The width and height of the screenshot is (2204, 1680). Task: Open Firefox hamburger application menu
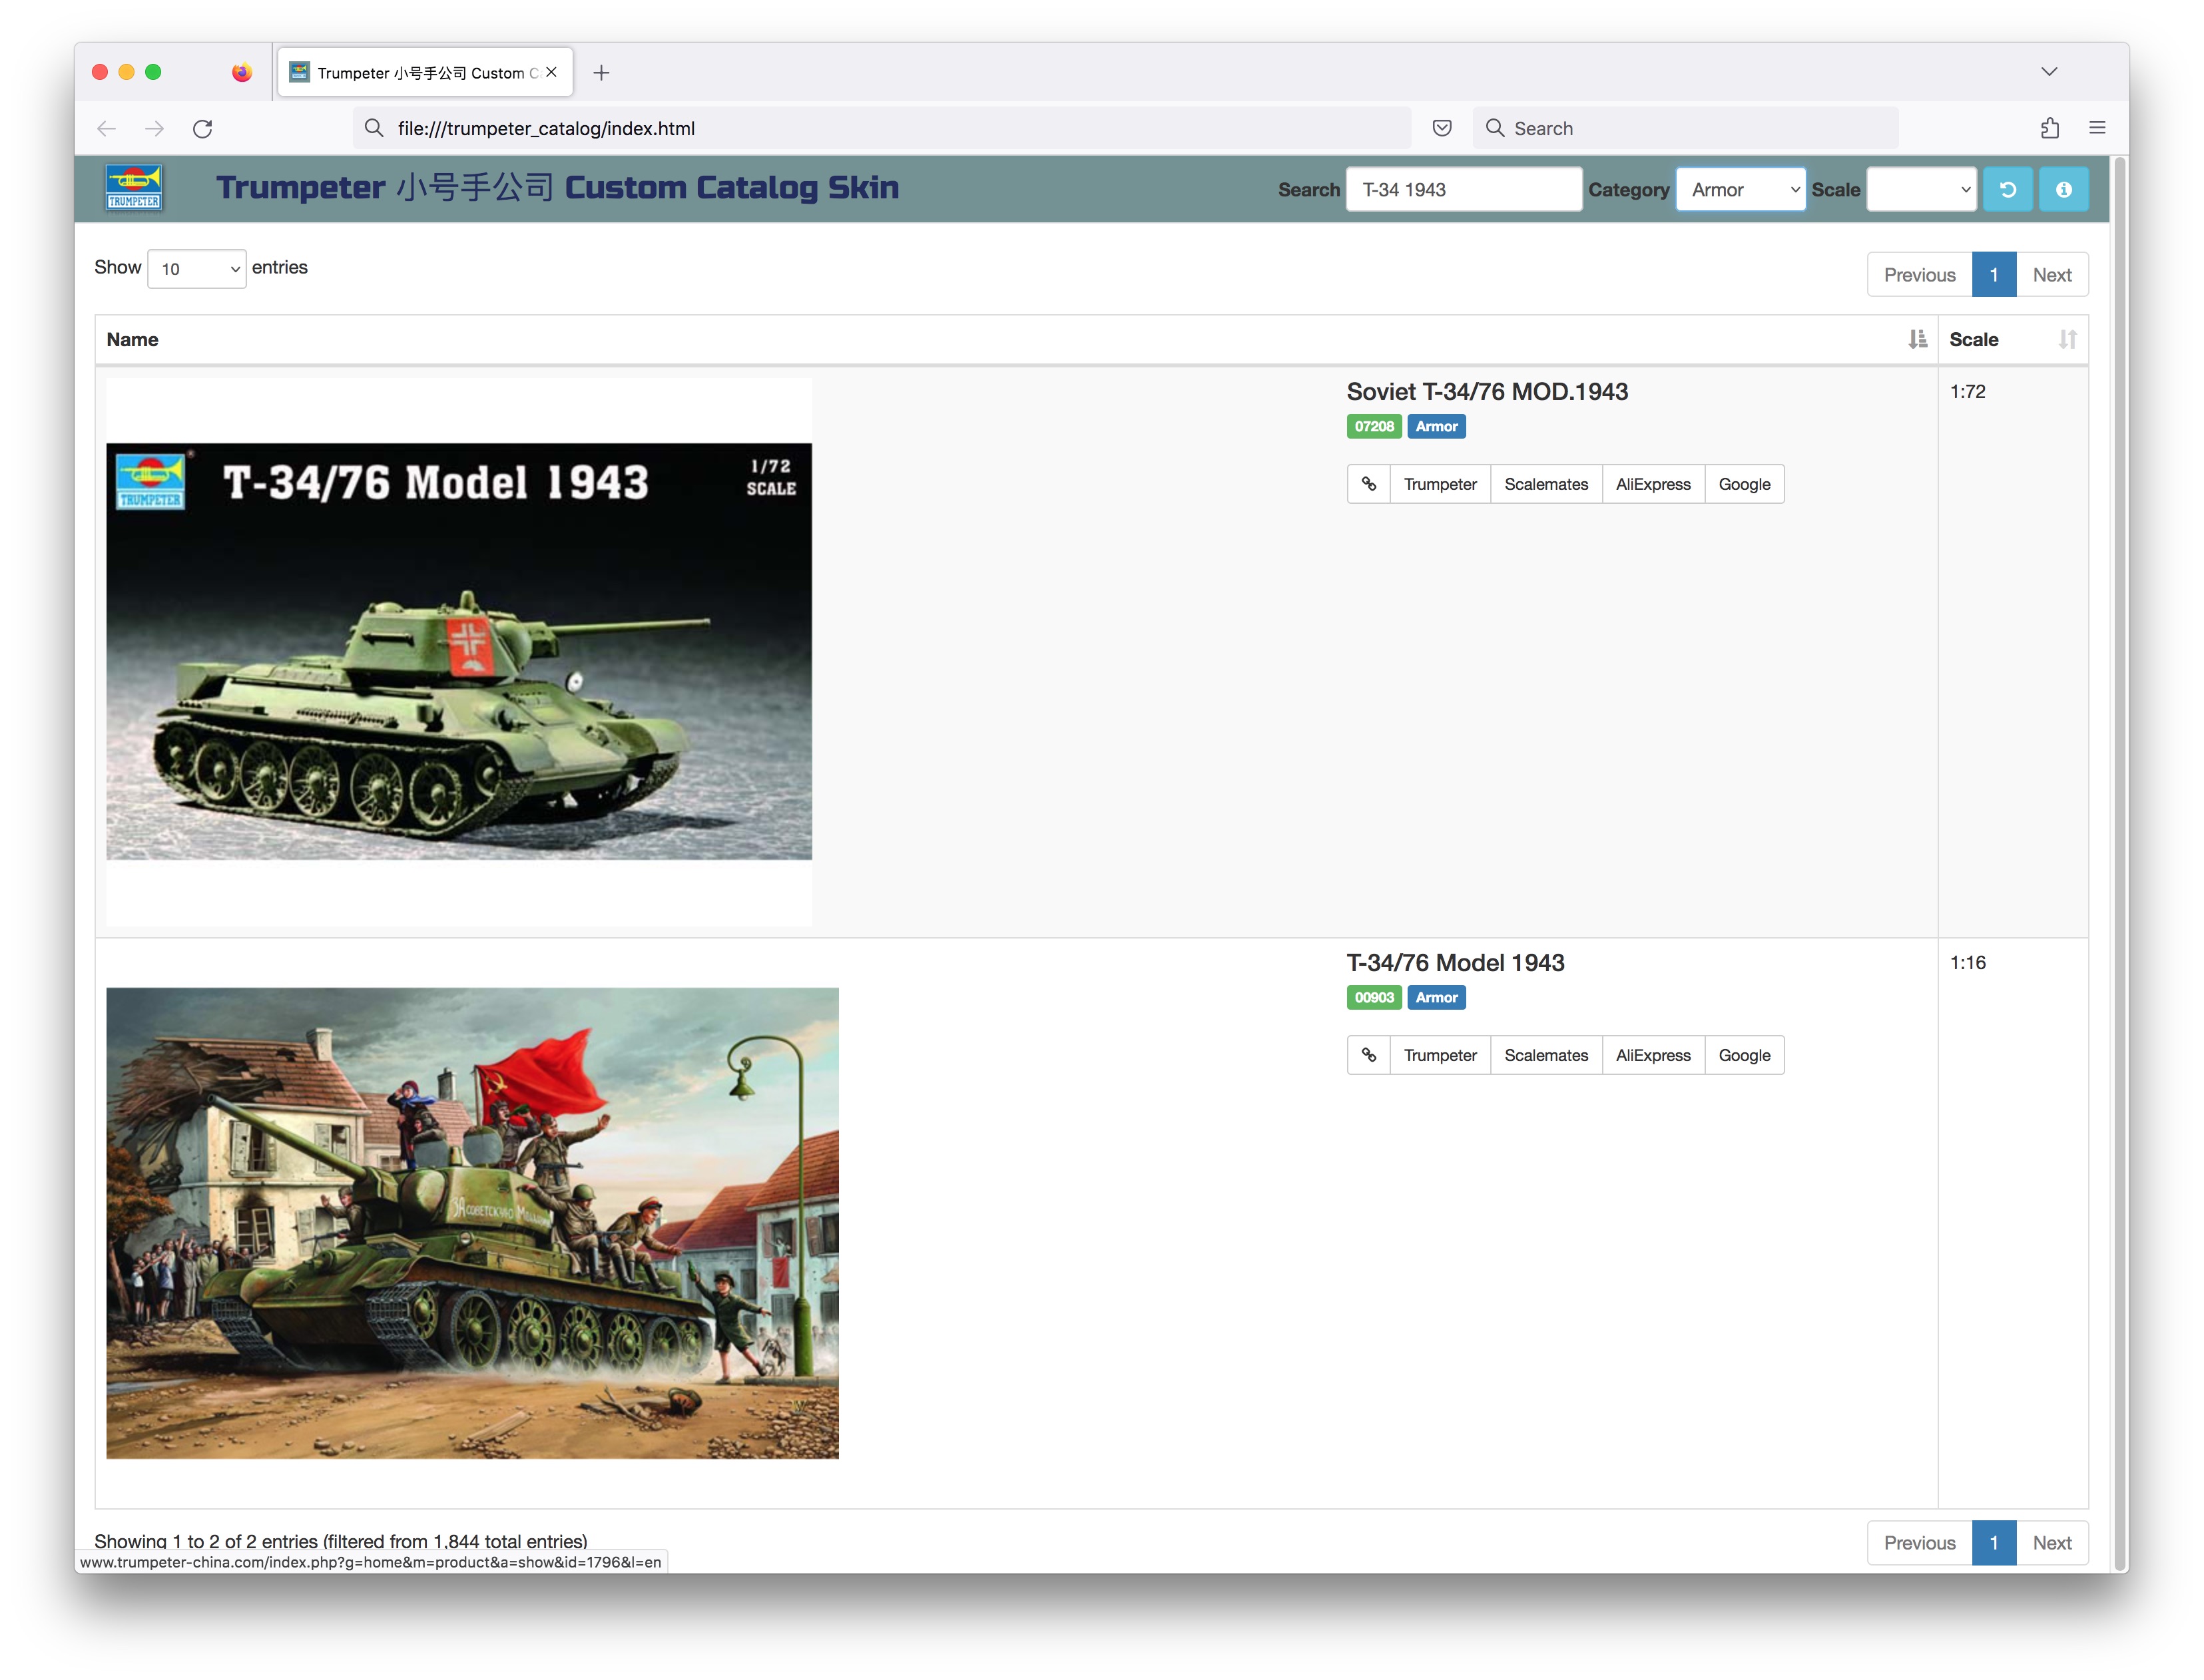(x=2097, y=128)
